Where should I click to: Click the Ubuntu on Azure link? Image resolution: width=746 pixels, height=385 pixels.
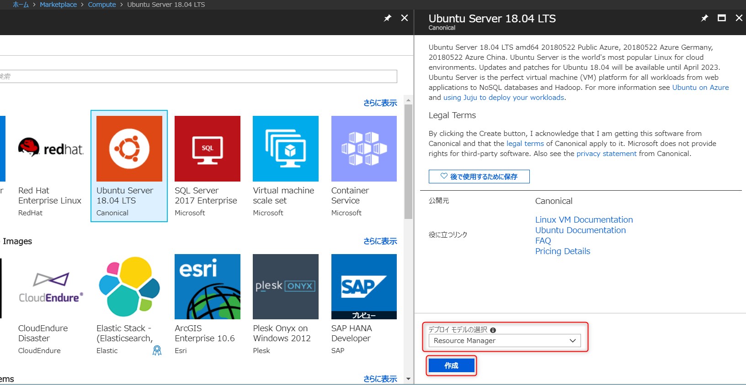tap(700, 88)
